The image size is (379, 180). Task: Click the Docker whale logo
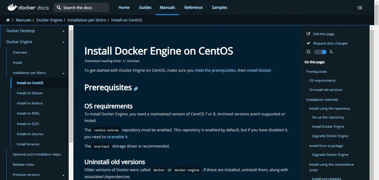(x=12, y=7)
